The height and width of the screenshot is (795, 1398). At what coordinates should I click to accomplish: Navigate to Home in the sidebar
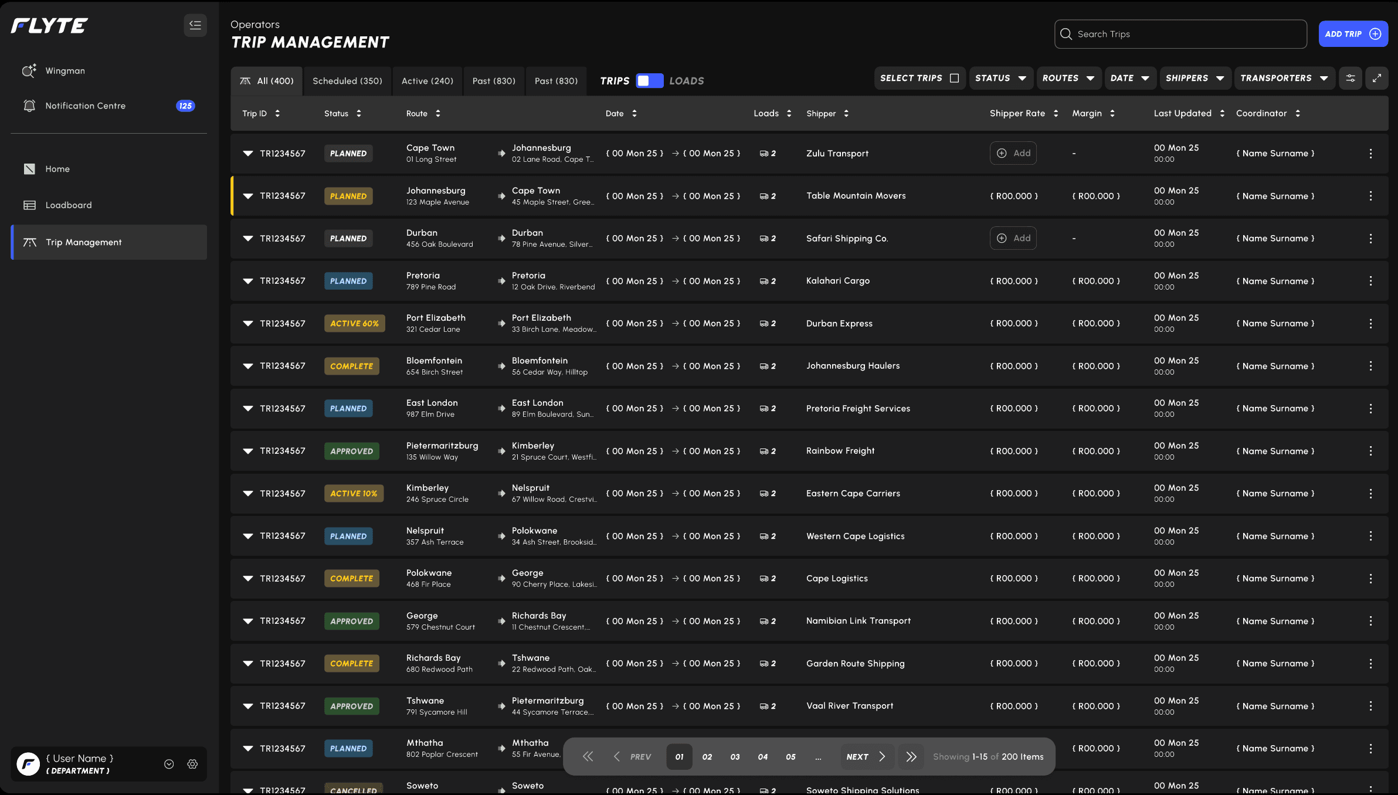coord(57,169)
